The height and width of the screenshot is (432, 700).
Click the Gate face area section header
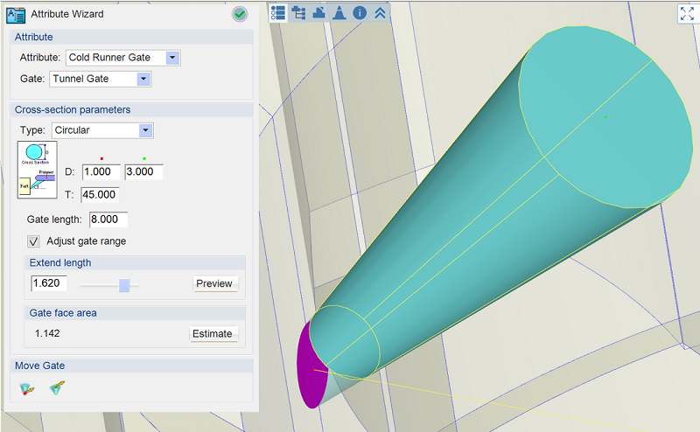pos(135,313)
